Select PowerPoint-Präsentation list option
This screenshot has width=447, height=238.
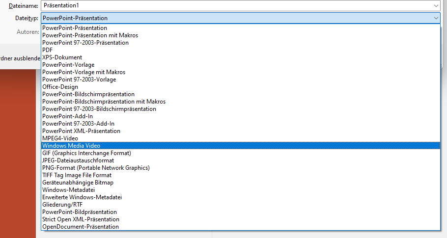(x=241, y=28)
